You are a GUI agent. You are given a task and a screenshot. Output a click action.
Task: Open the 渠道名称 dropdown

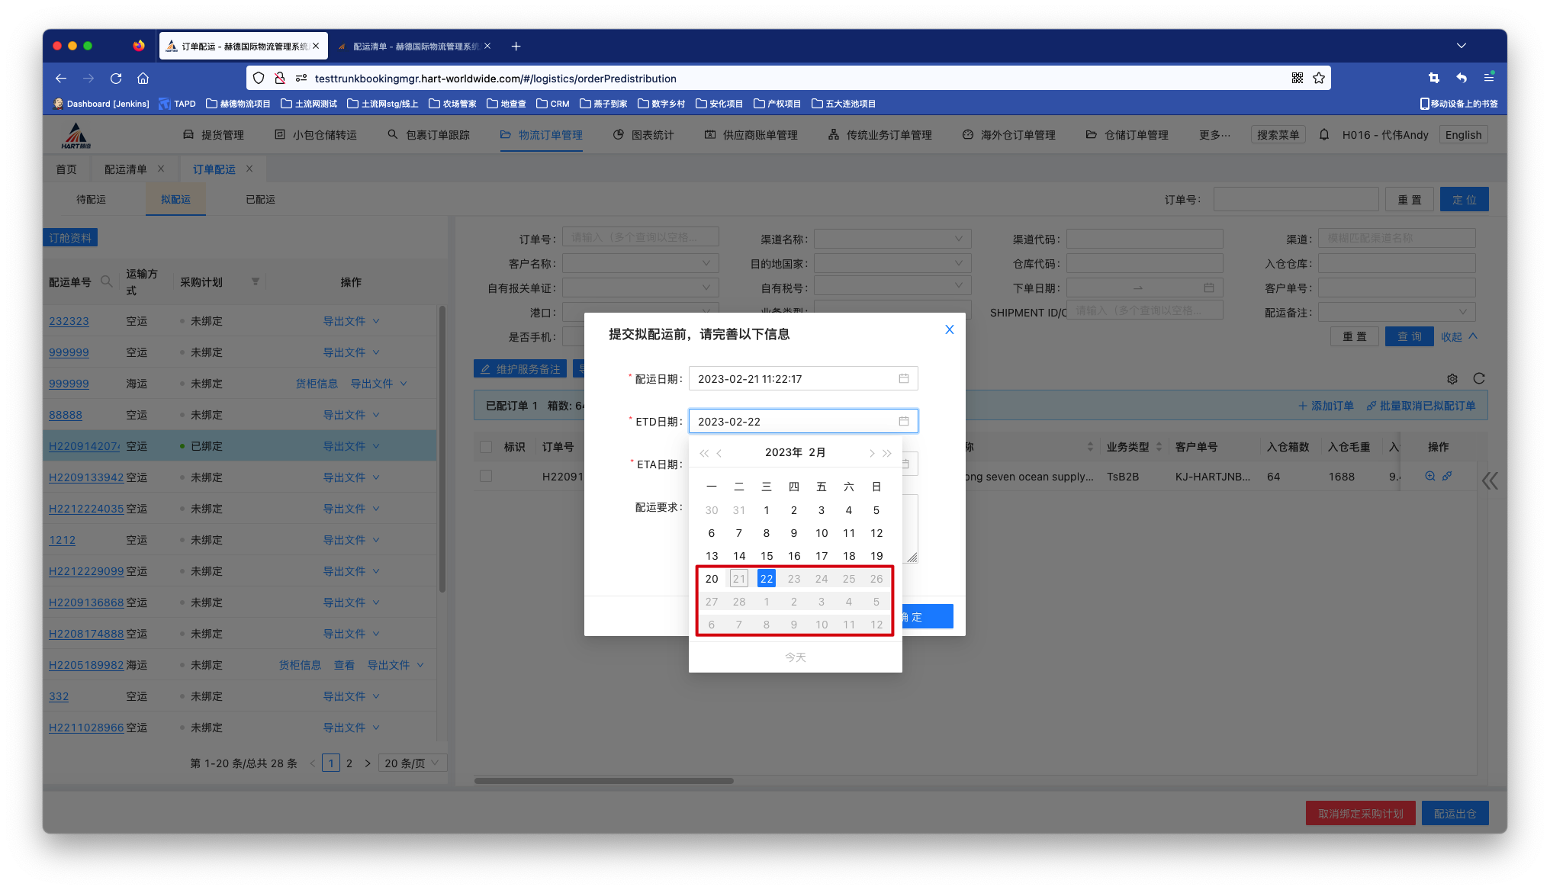click(x=892, y=239)
